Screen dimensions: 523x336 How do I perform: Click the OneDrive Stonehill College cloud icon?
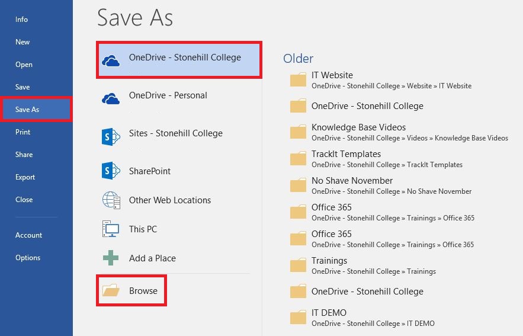coord(111,60)
